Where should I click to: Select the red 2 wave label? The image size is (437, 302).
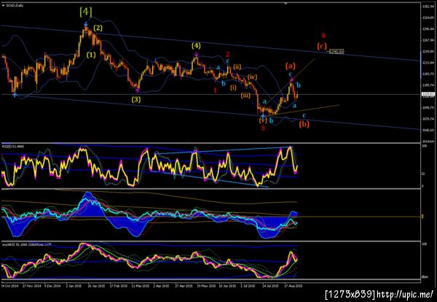pos(227,54)
